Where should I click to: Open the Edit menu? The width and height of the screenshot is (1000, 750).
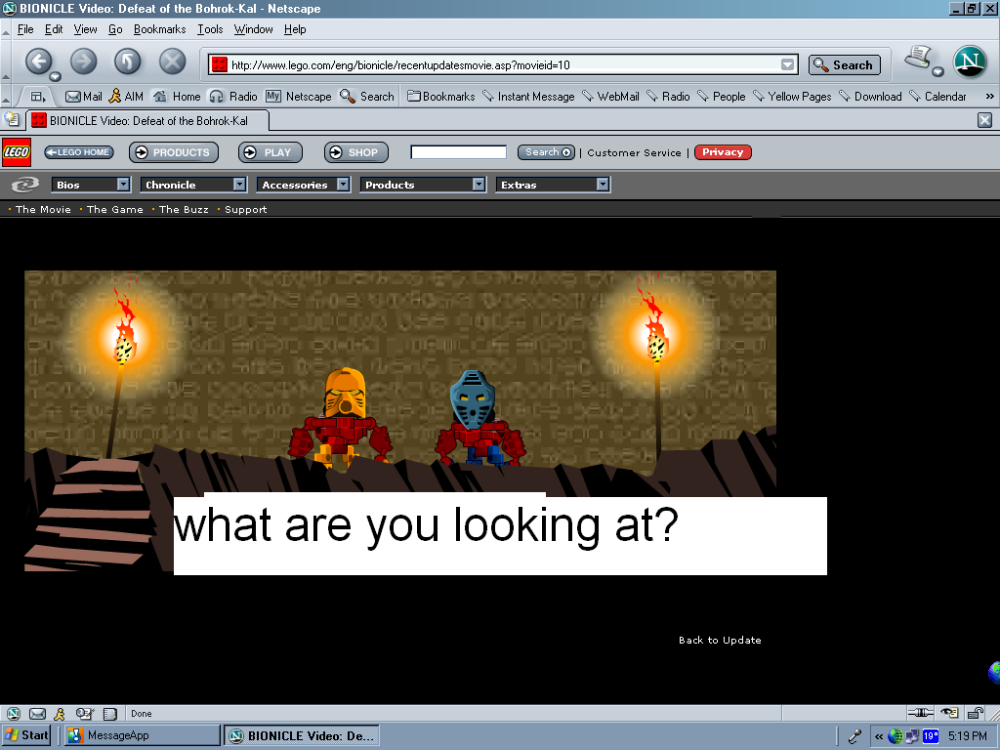(x=54, y=29)
